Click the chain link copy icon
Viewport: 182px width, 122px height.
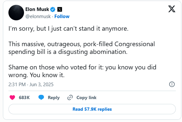70,97
